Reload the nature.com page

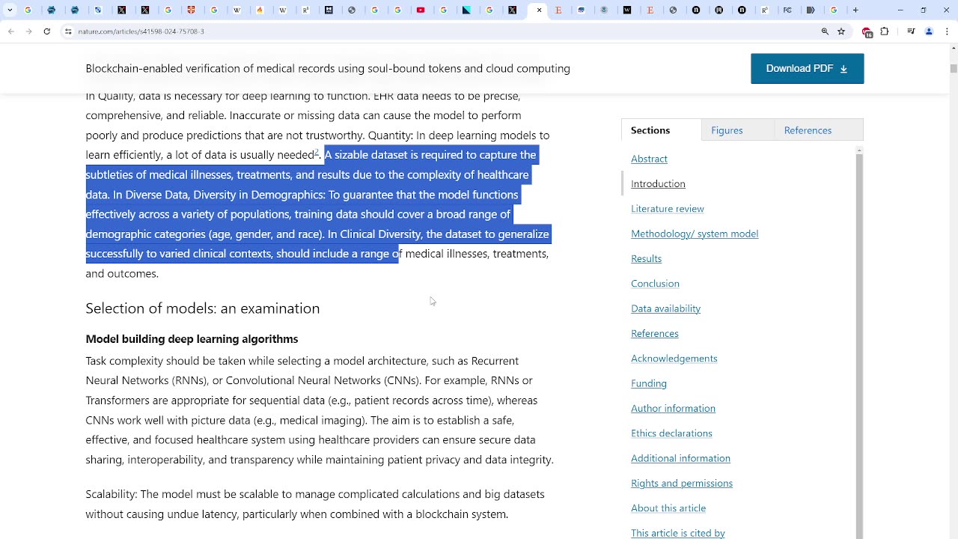click(x=46, y=31)
